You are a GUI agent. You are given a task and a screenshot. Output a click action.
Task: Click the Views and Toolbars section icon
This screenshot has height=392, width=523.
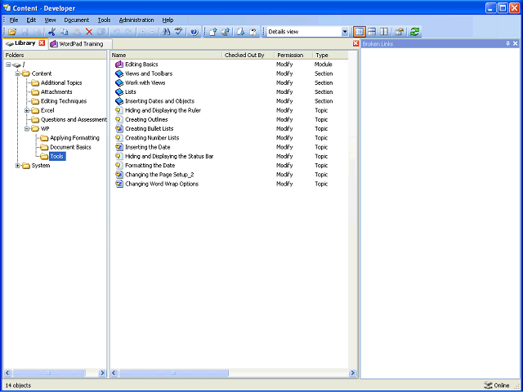(x=119, y=73)
